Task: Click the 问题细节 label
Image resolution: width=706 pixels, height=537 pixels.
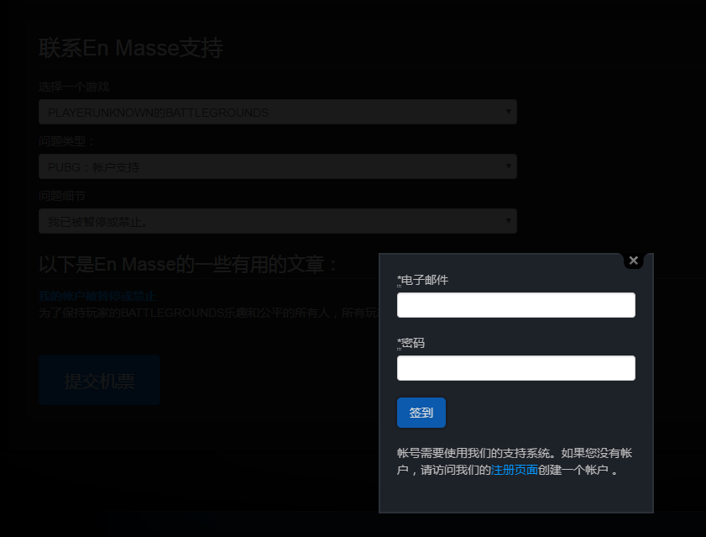Action: tap(62, 196)
